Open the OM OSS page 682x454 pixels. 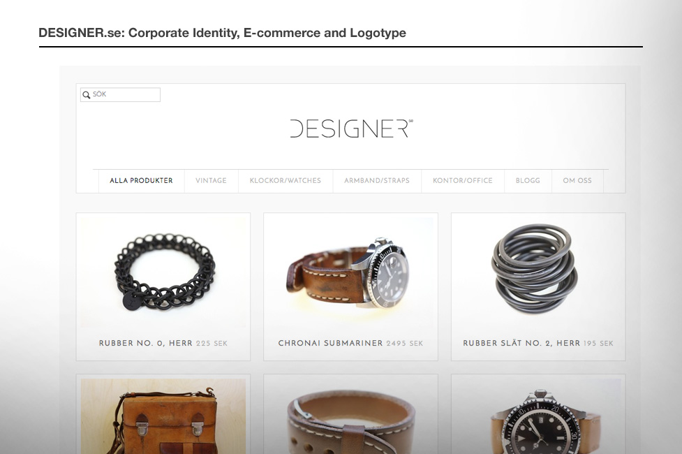click(577, 181)
